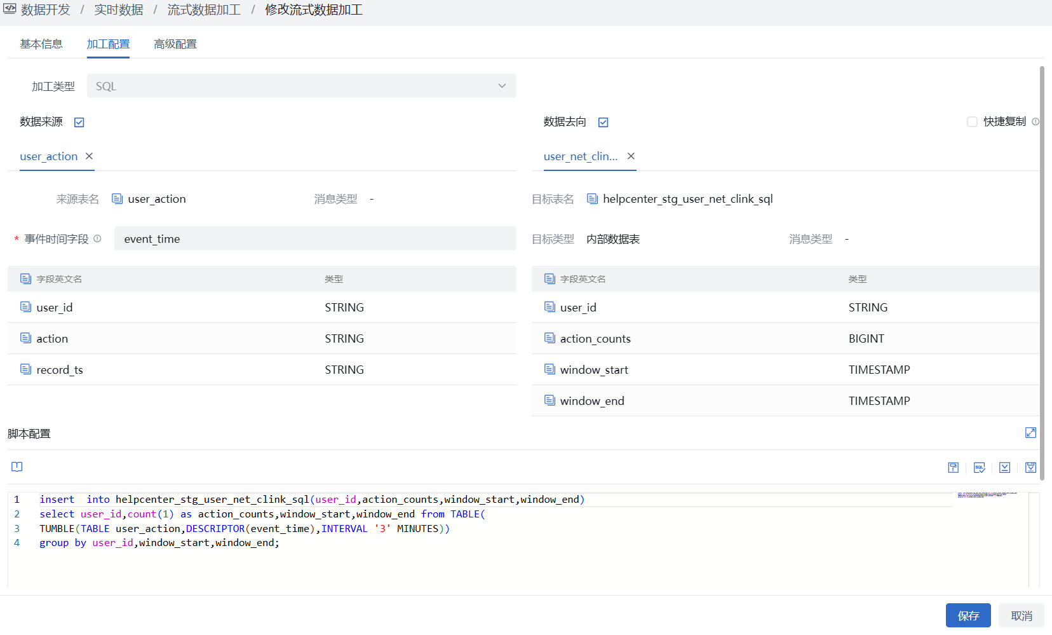This screenshot has height=635, width=1052.
Task: Click the target table header field icon
Action: pos(550,278)
